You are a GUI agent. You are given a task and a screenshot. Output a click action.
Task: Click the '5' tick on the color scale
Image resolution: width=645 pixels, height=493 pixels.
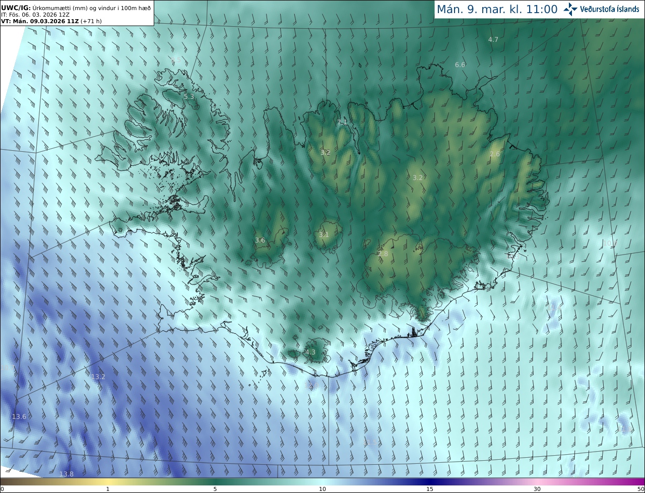point(215,489)
